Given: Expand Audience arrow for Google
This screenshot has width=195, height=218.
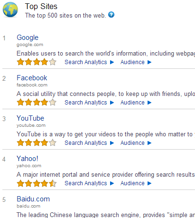Looking at the screenshot, I should click(x=149, y=62).
